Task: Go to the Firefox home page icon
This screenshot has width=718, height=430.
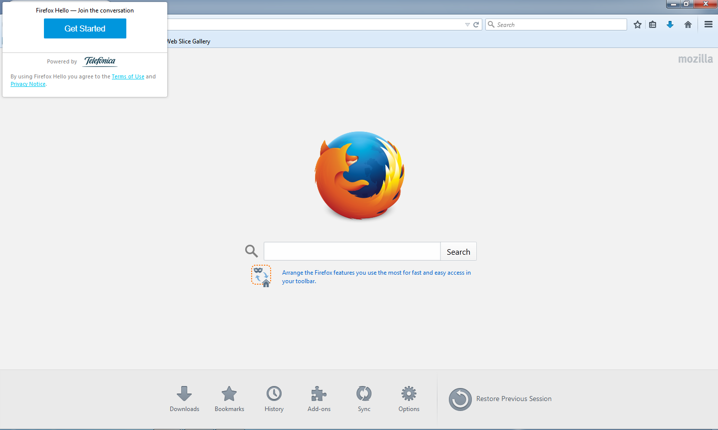Action: click(688, 24)
